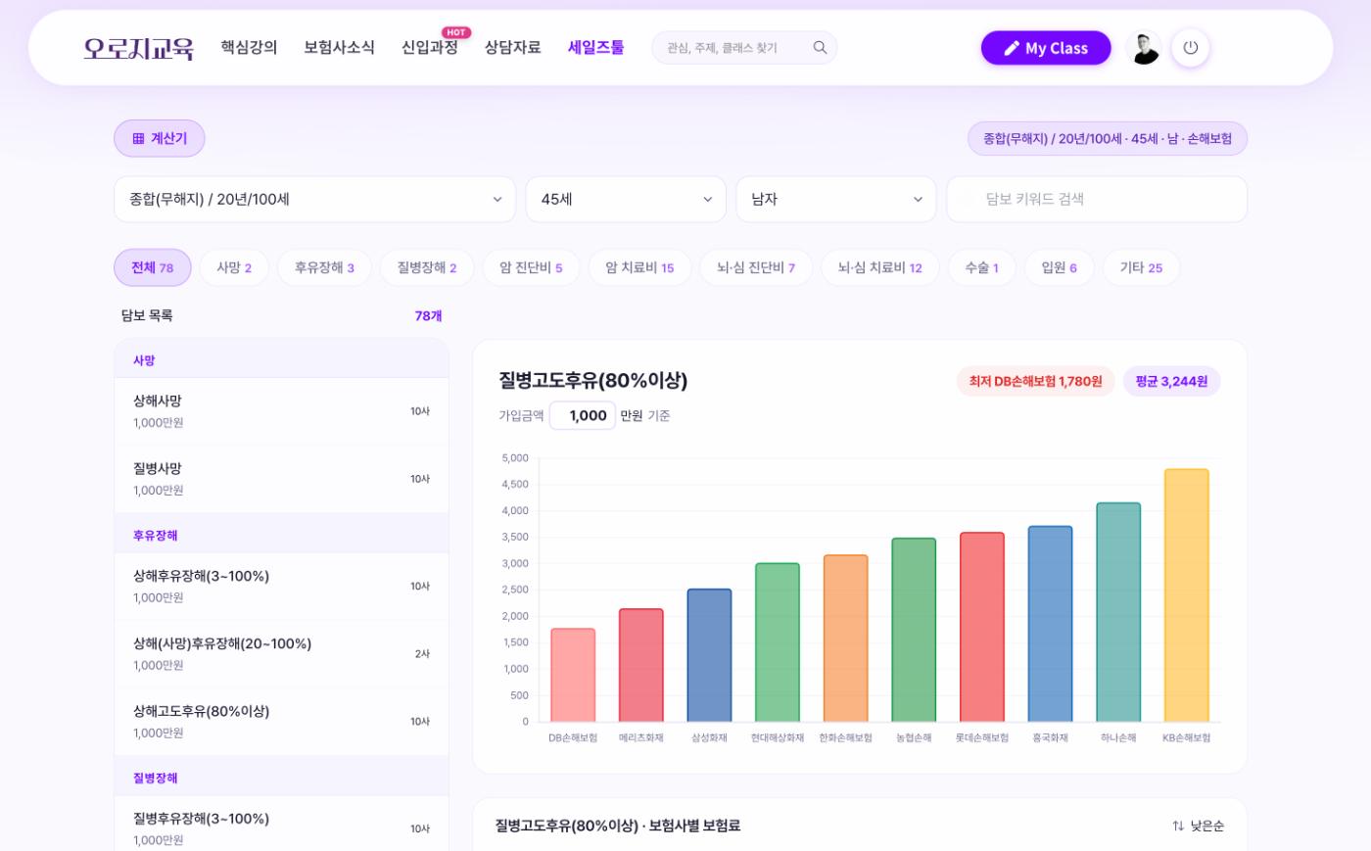Click the power icon button in the header
The height and width of the screenshot is (851, 1371).
click(1191, 48)
